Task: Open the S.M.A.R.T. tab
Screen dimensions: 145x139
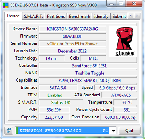Action: coord(33,16)
